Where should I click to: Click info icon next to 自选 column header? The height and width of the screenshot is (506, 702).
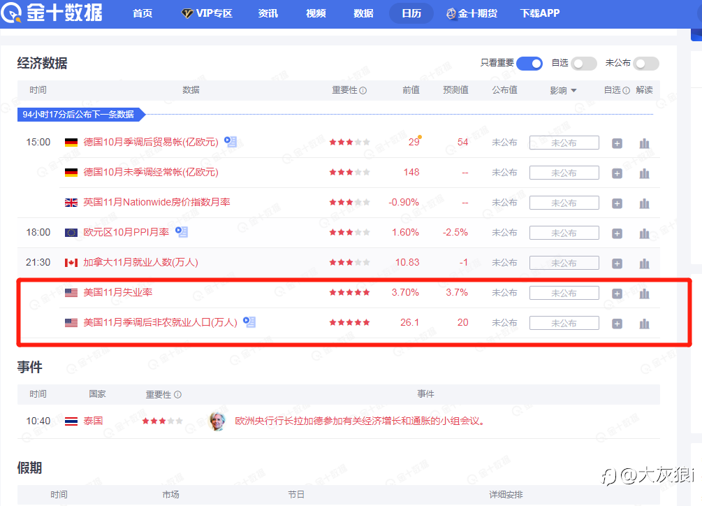(x=627, y=90)
